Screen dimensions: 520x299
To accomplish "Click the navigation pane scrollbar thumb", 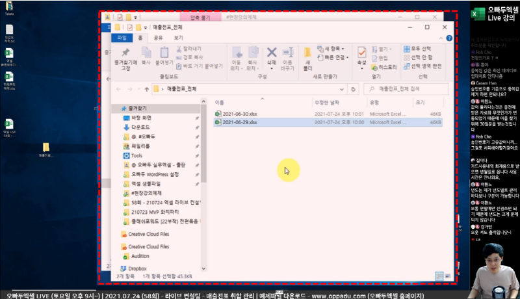I will coord(203,143).
